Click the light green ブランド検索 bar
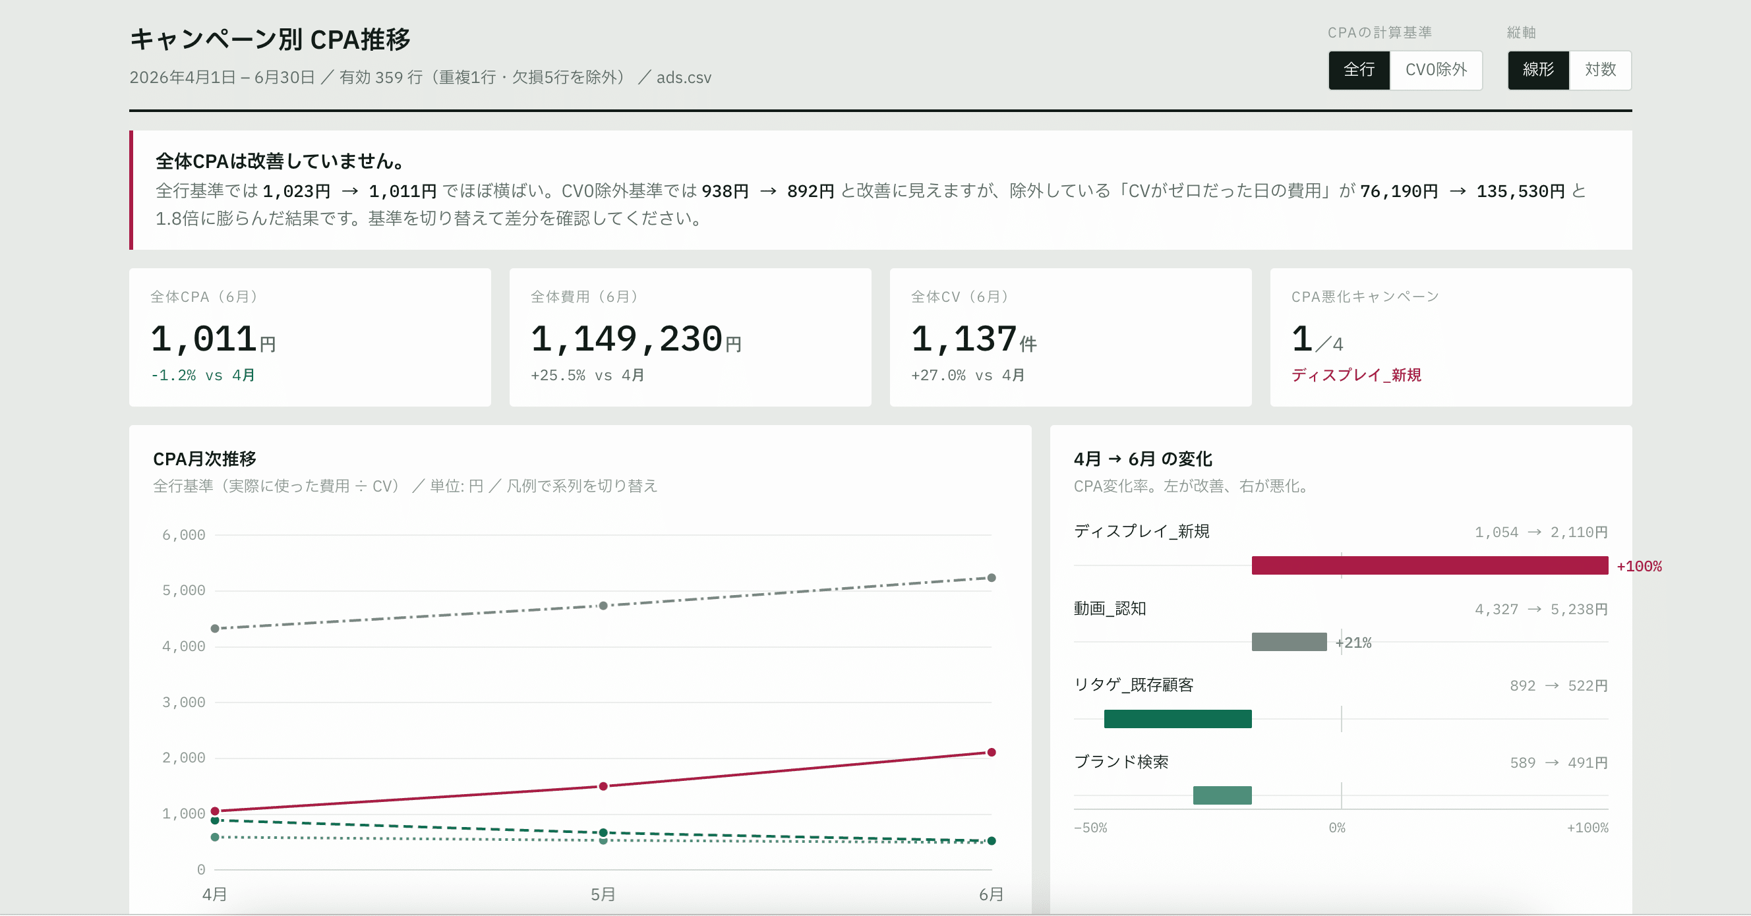The image size is (1751, 916). 1222,795
